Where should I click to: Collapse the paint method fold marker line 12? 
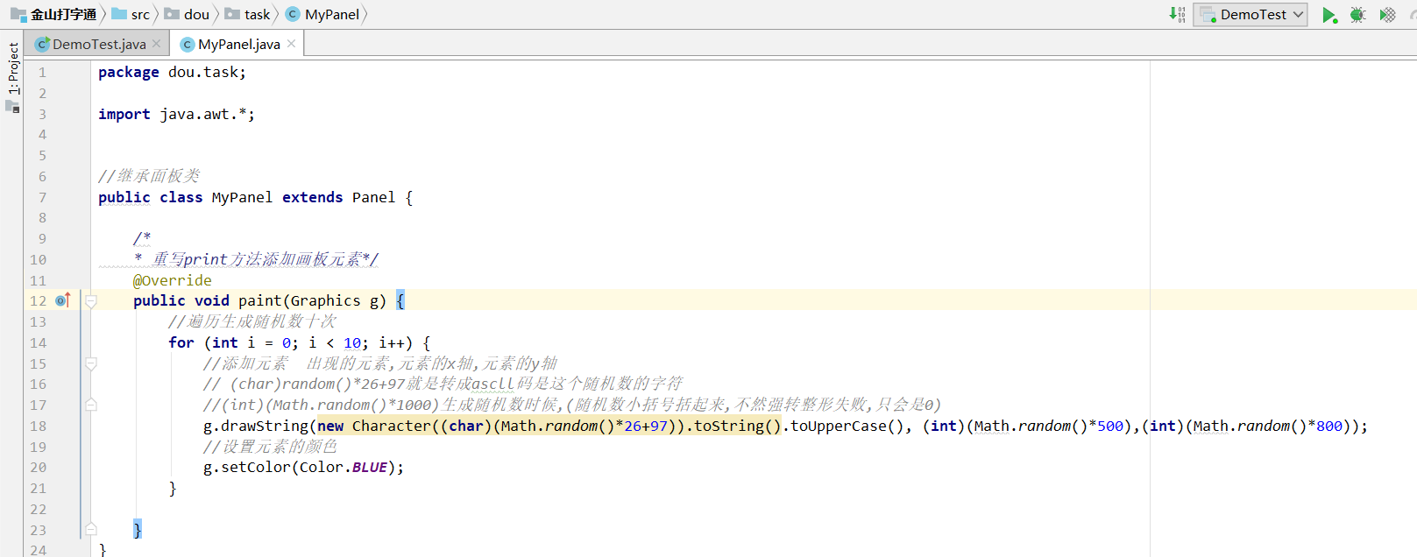[91, 301]
